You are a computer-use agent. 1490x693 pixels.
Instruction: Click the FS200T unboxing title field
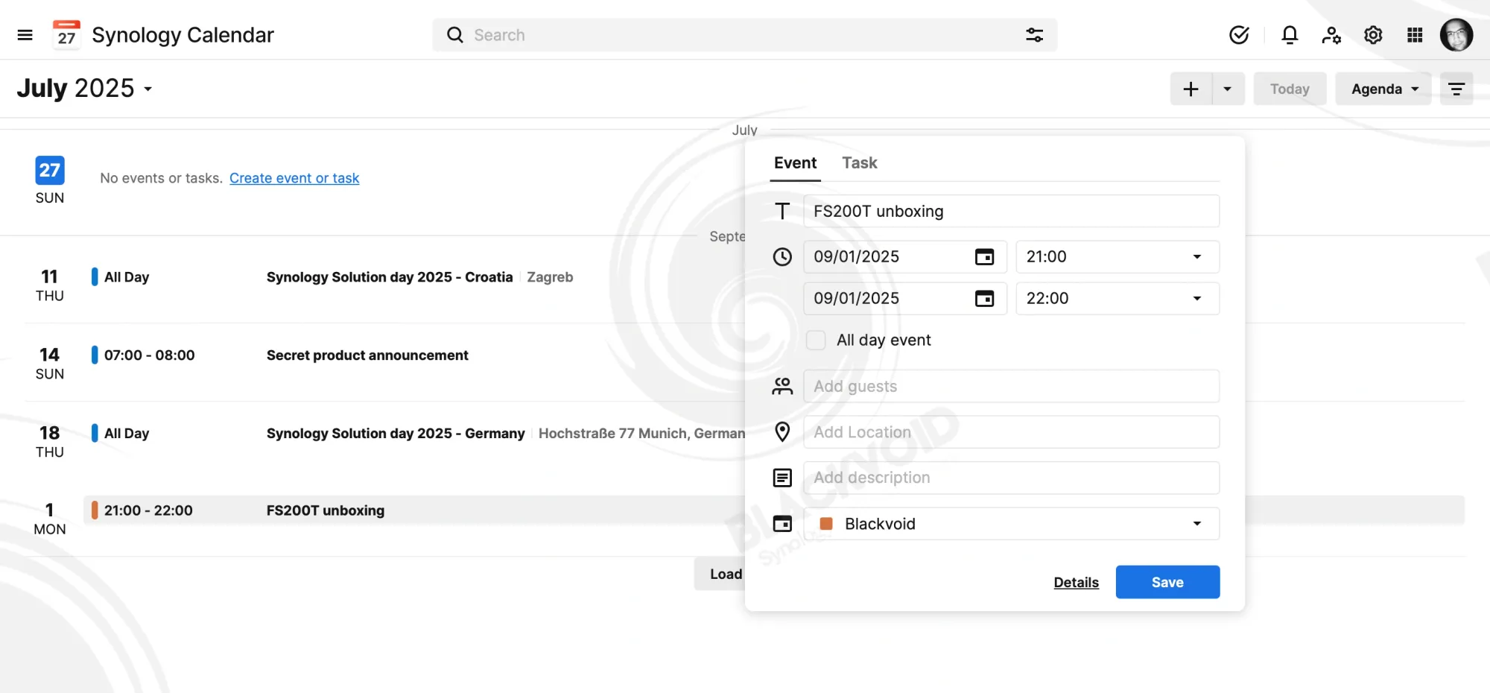click(x=1011, y=211)
